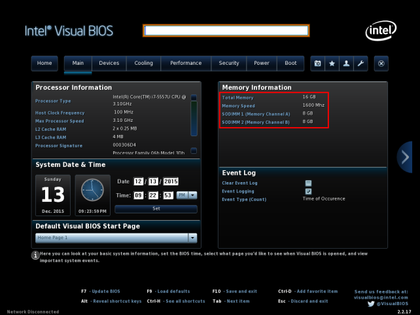Click the 2.2.17 version number
The image size is (420, 315).
[404, 312]
